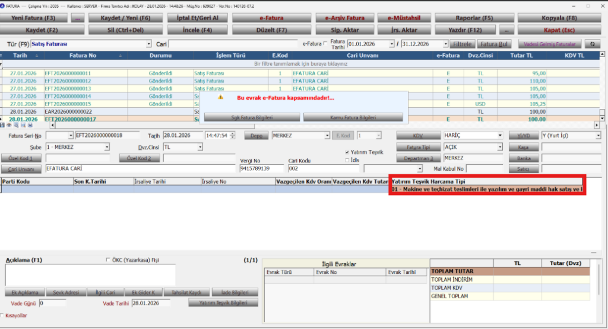Click the Cari Unvanı column header
Viewport: 608px width, 329px height.
coord(363,55)
